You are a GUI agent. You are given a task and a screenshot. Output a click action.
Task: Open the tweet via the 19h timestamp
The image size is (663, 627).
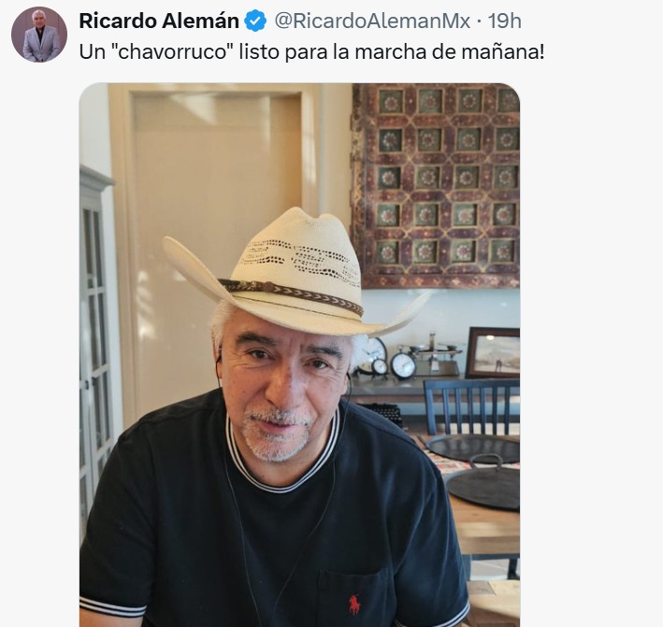[x=504, y=21]
